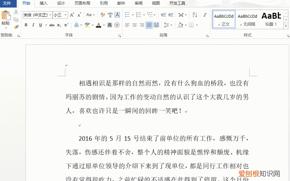The height and width of the screenshot is (181, 290).
Task: Show or hide paragraph marks
Action: (205, 15)
